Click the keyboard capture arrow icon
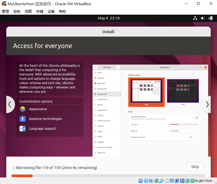Screen dimensions: 217x184 pyautogui.click(x=192, y=180)
